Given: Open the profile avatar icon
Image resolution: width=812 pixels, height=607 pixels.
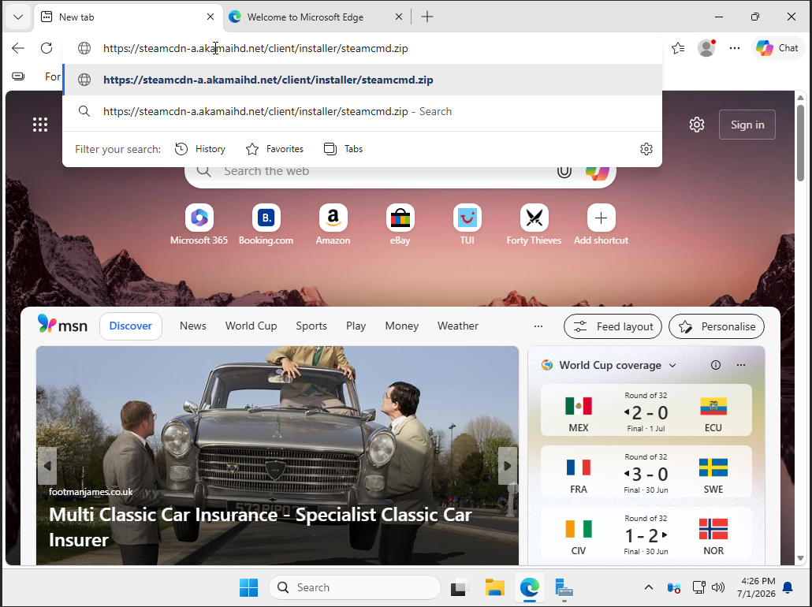Looking at the screenshot, I should pyautogui.click(x=706, y=48).
